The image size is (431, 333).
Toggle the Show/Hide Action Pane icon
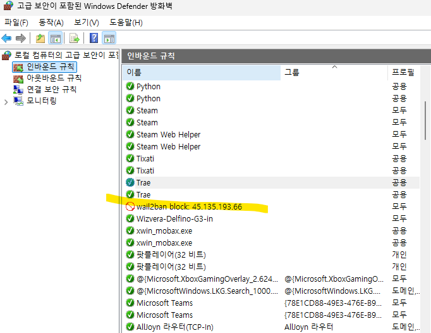tap(109, 38)
